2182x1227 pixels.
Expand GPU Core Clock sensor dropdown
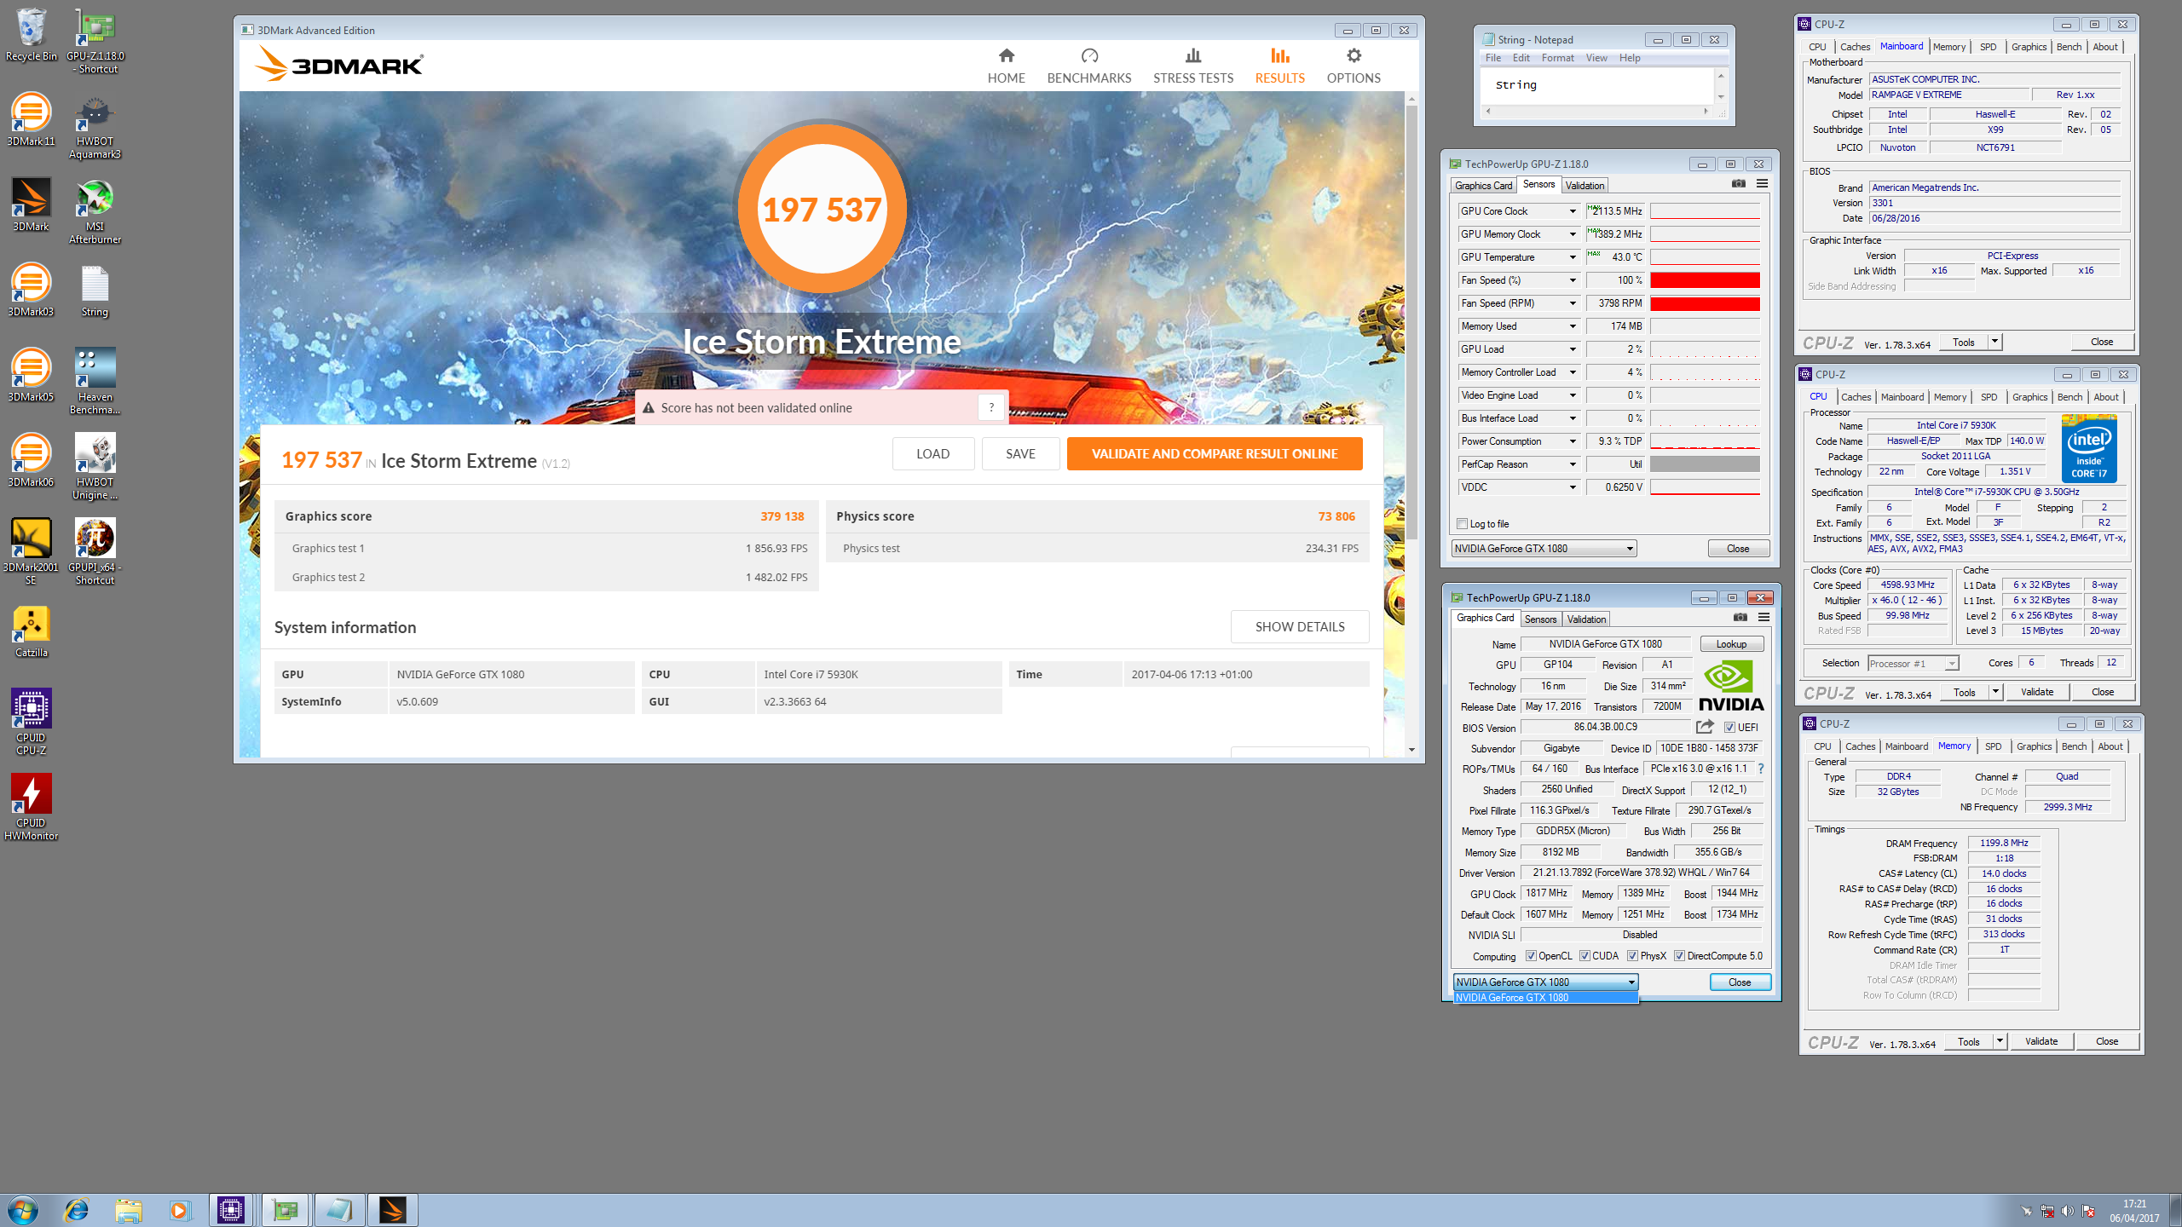(x=1573, y=211)
